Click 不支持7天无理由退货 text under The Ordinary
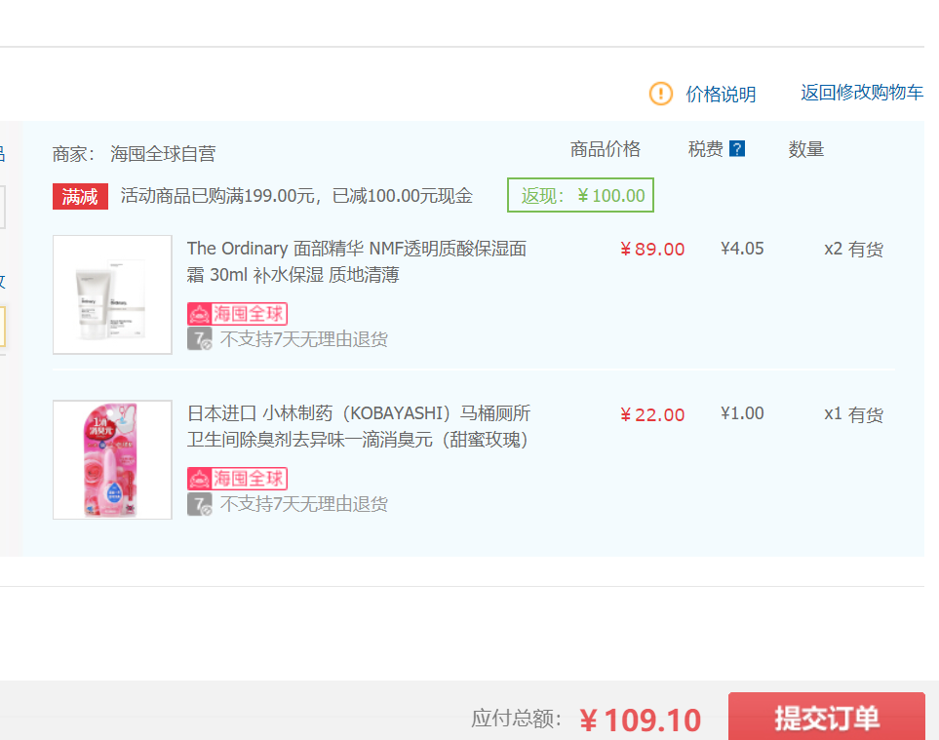The height and width of the screenshot is (740, 939). [304, 339]
